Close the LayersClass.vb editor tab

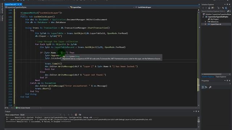[21, 4]
